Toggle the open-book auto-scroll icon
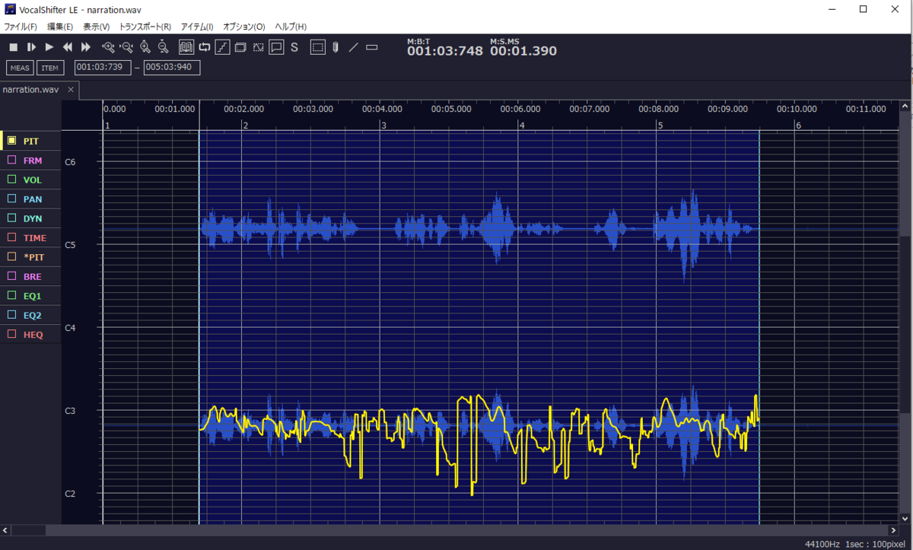Image resolution: width=913 pixels, height=550 pixels. [186, 47]
